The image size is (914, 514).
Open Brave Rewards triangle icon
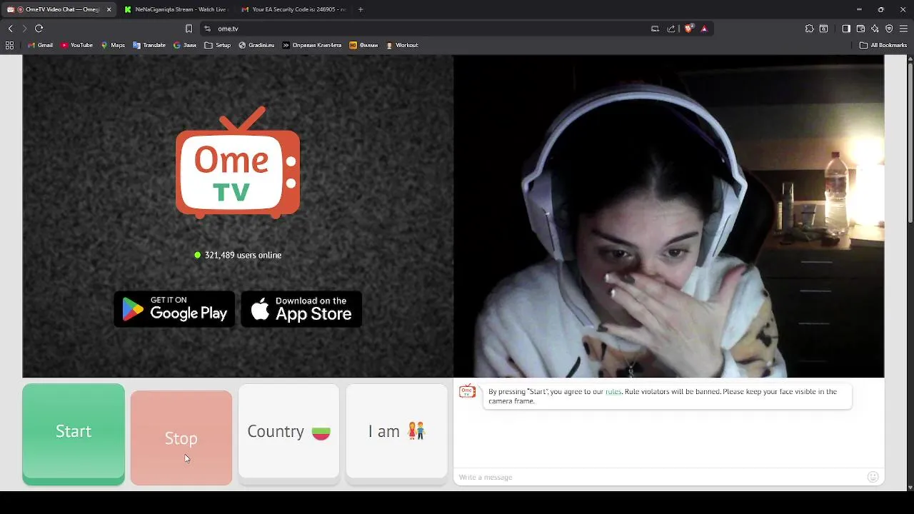(704, 29)
